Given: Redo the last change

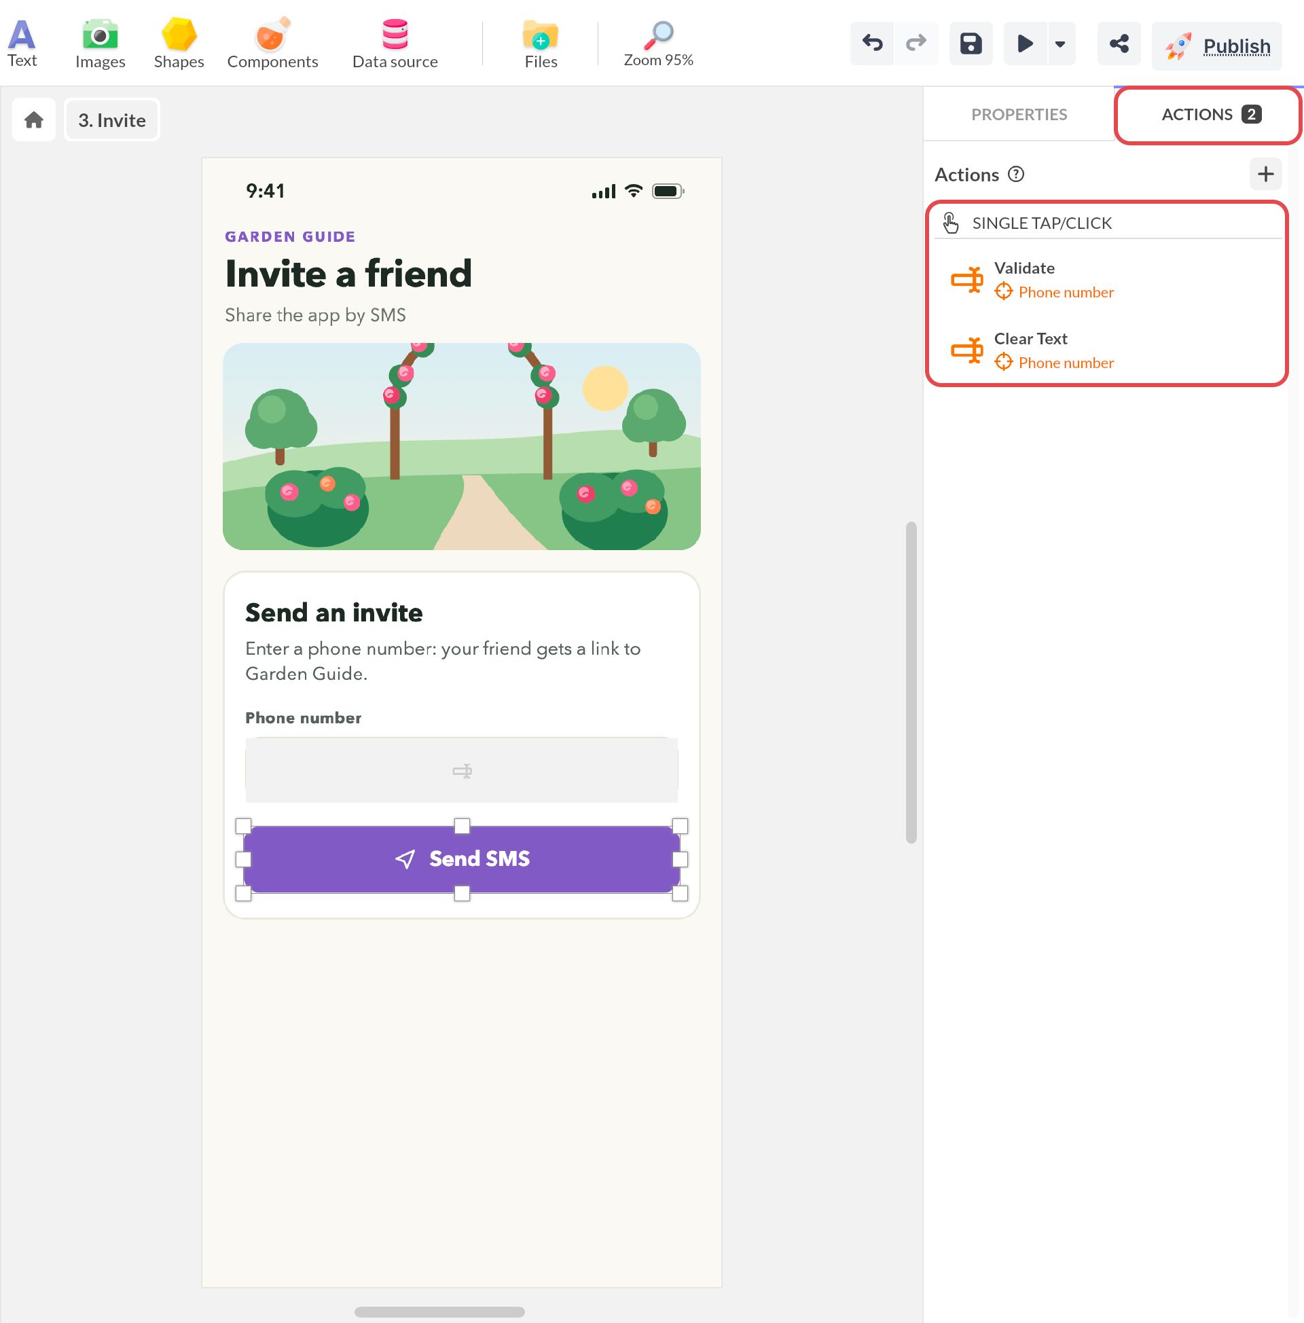Looking at the screenshot, I should coord(916,44).
